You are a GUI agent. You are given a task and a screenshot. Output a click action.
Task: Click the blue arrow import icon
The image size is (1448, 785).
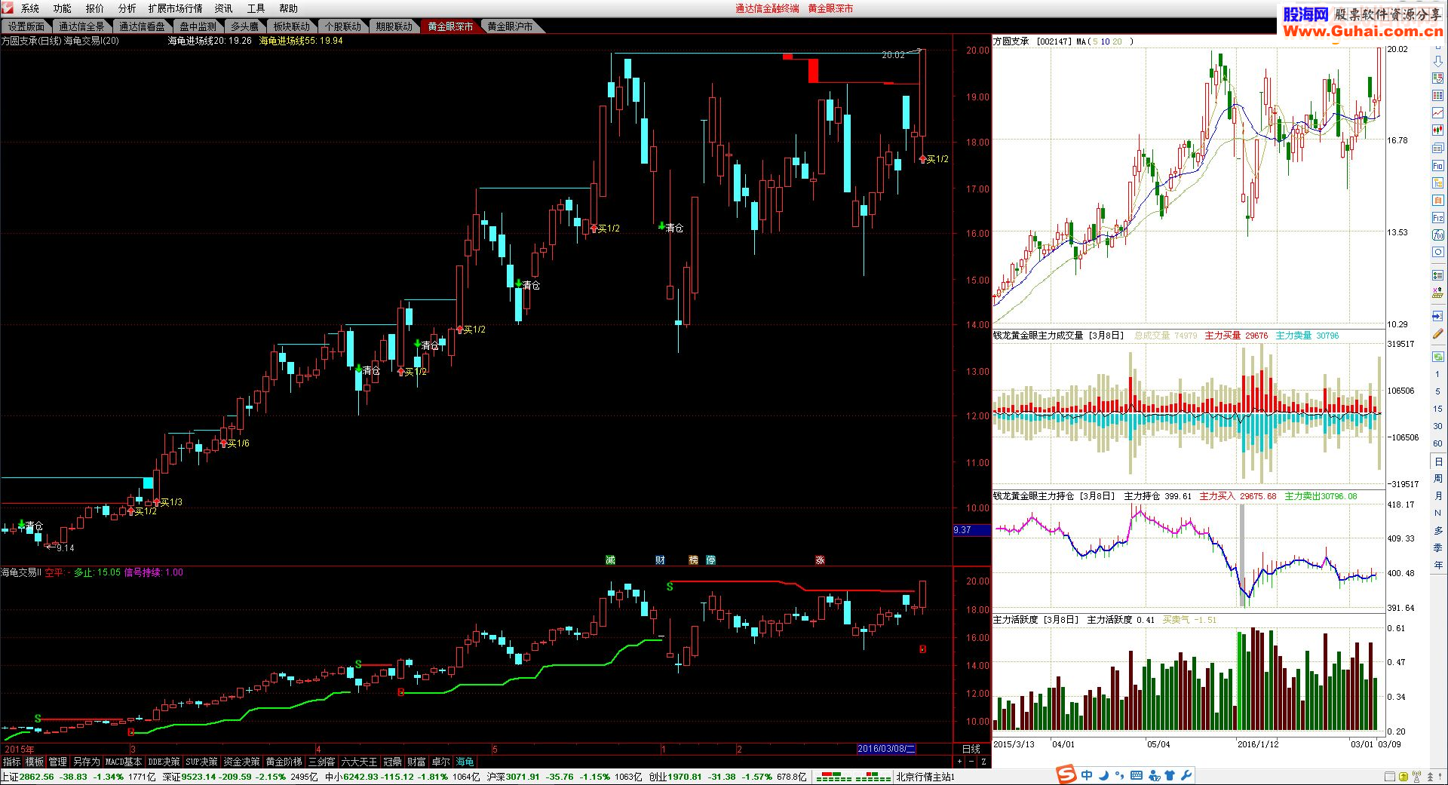[1437, 316]
